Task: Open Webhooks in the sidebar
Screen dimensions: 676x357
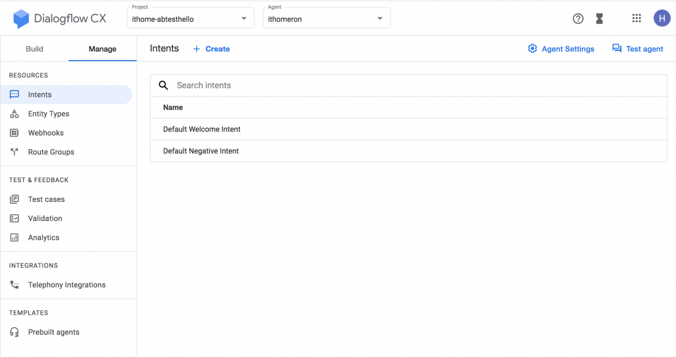Action: (67, 133)
